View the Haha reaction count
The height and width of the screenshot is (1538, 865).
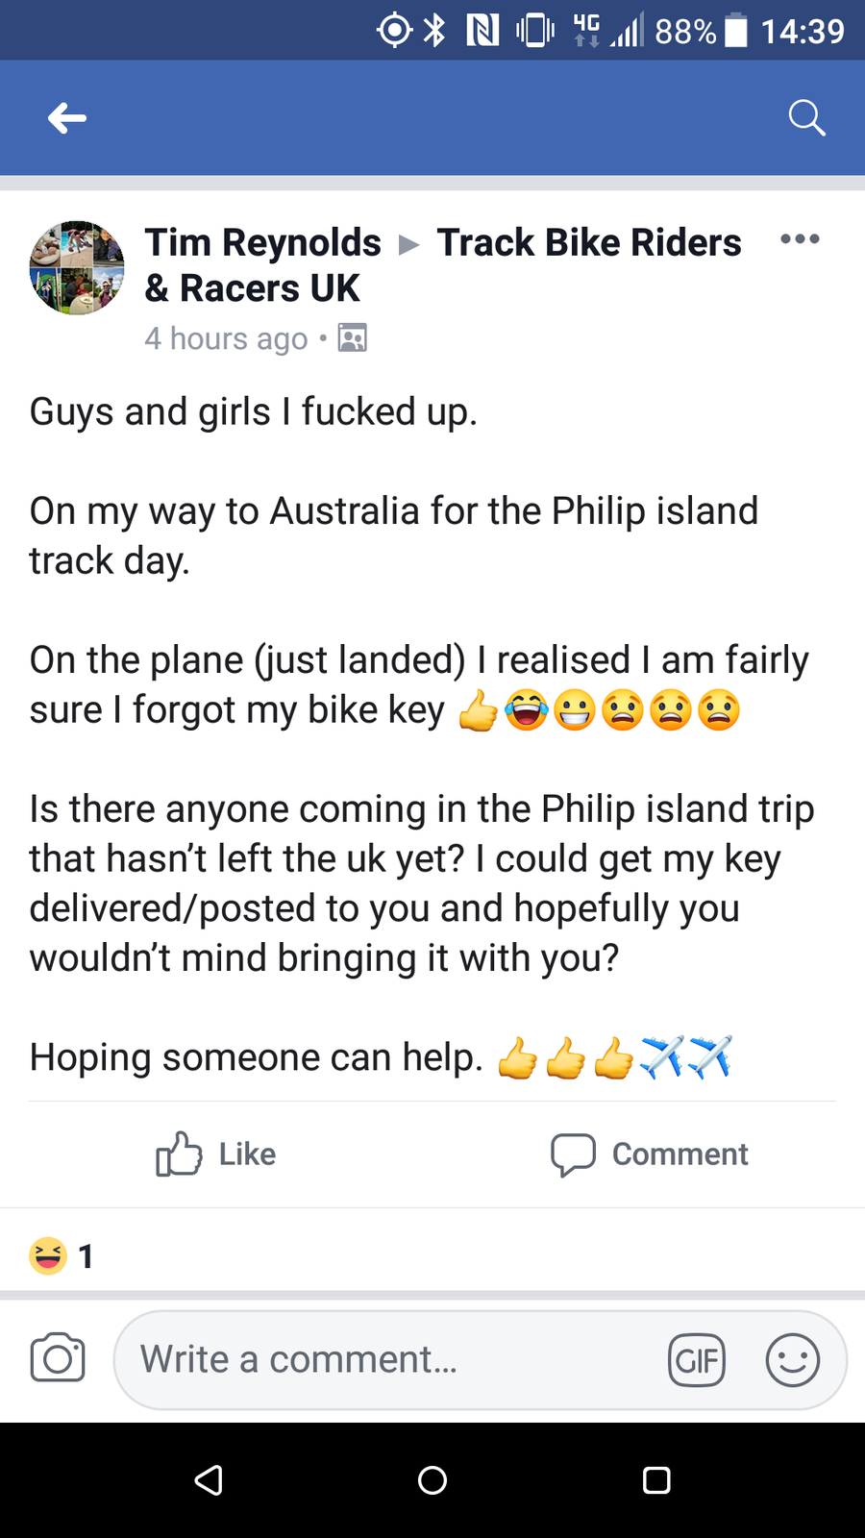pos(62,1255)
